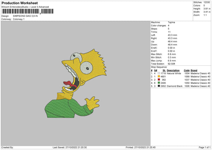The image size is (212, 150).
Task: Click code '1037' in row 3
Action: pyautogui.click(x=187, y=80)
